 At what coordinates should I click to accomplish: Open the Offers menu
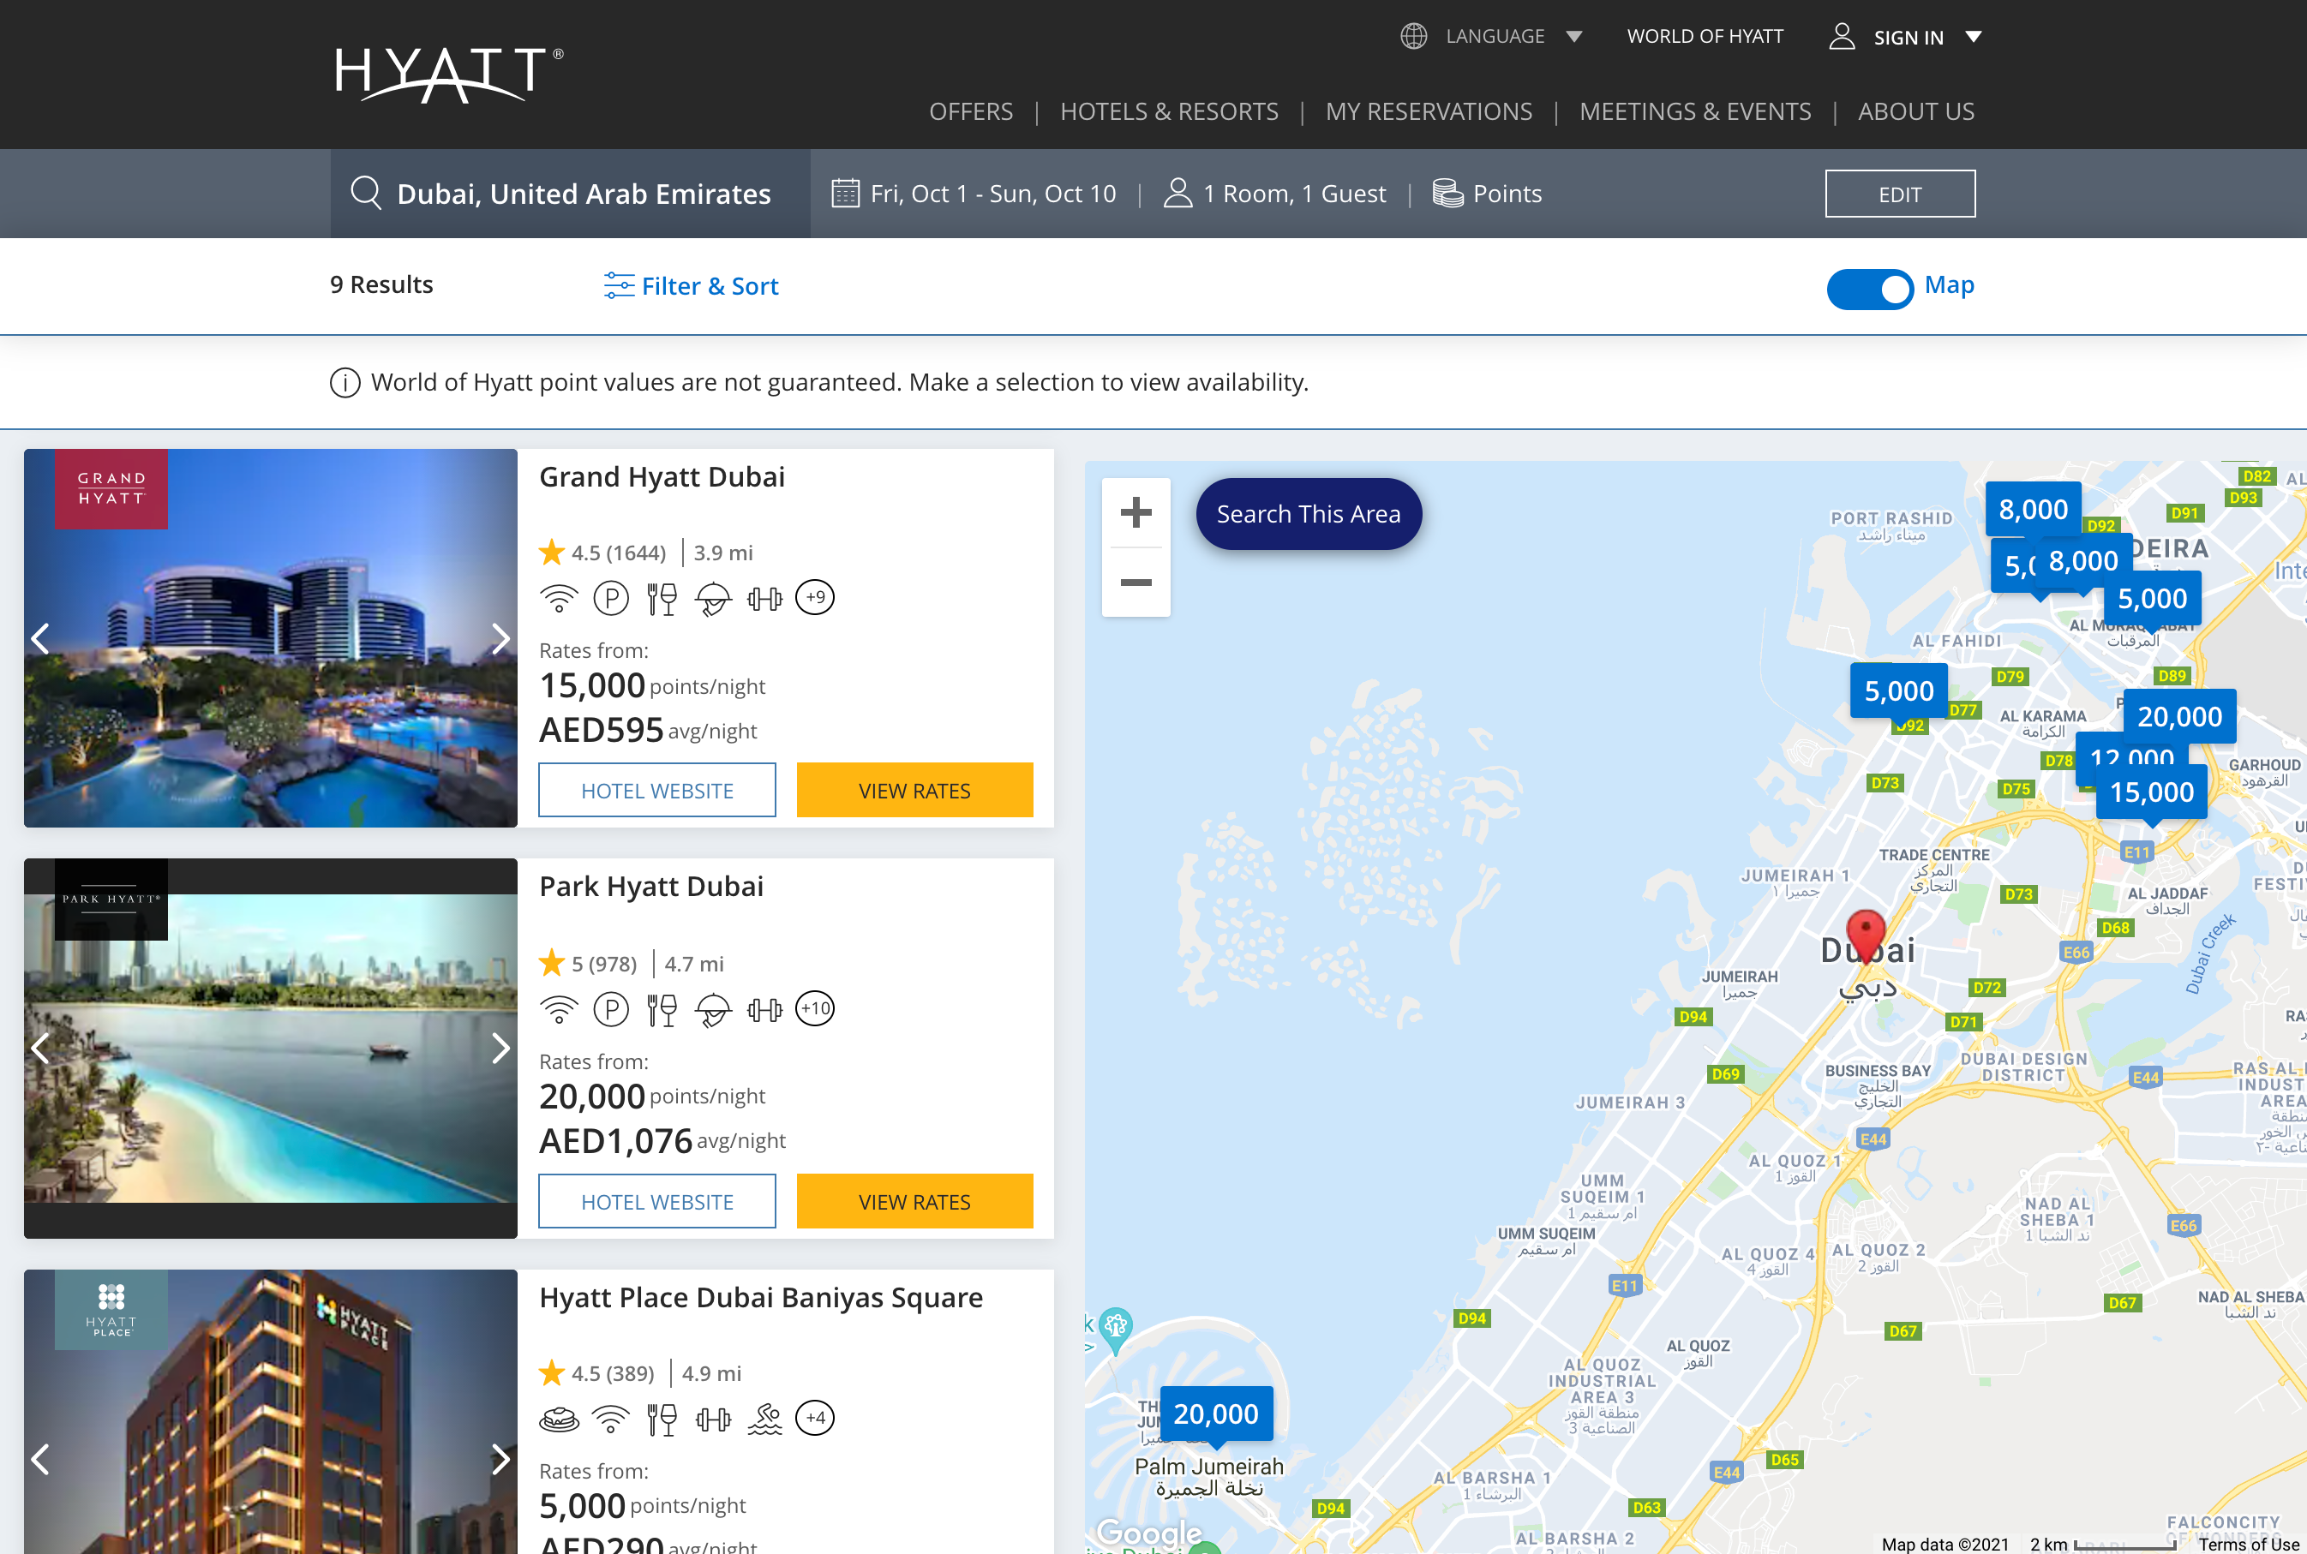coord(971,111)
